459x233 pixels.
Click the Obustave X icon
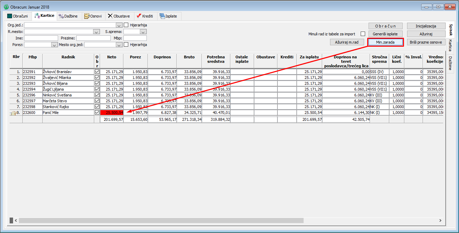(110, 16)
